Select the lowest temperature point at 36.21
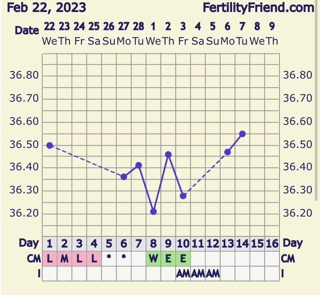 (154, 212)
